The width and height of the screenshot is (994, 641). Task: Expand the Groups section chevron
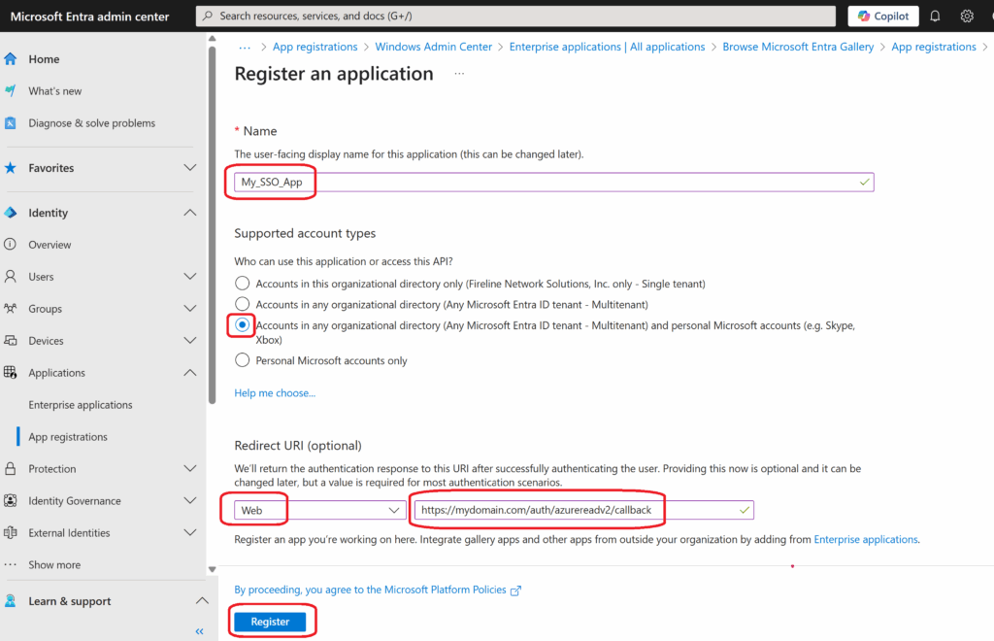point(189,308)
